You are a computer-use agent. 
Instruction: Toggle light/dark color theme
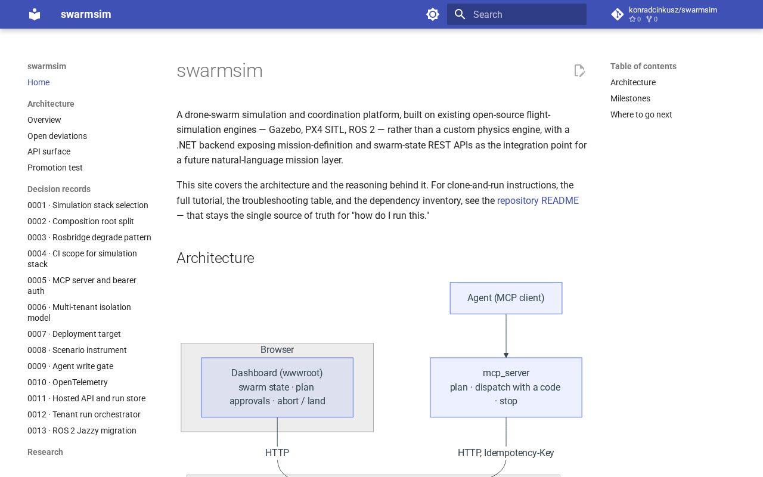433,14
